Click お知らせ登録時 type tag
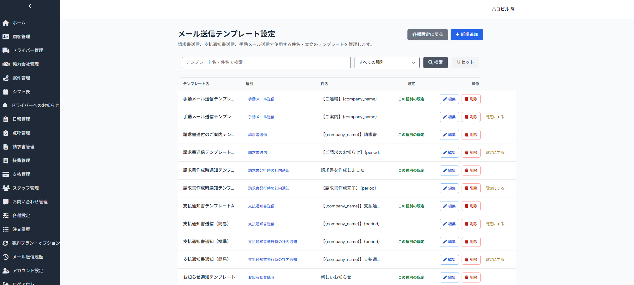 [x=261, y=277]
